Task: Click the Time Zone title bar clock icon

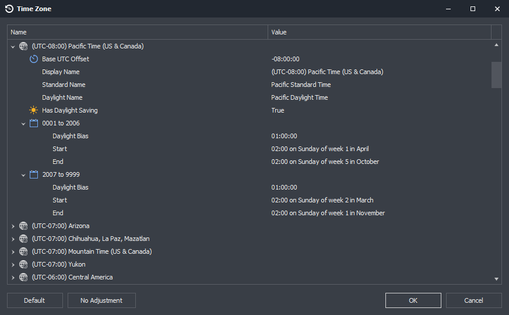Action: tap(9, 9)
